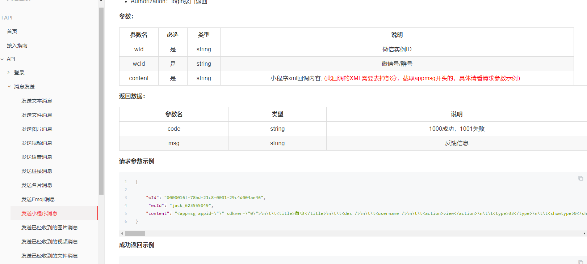Image resolution: width=587 pixels, height=264 pixels.
Task: Collapse the 消息发送 section
Action: point(9,87)
